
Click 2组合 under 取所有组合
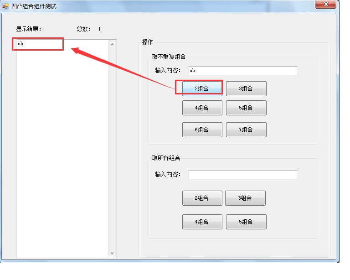pos(202,198)
